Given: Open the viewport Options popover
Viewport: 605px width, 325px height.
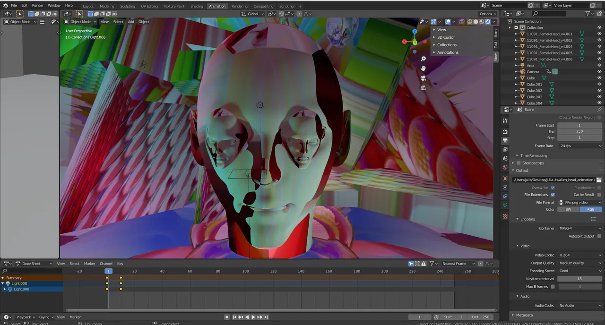Looking at the screenshot, I should pos(488,14).
